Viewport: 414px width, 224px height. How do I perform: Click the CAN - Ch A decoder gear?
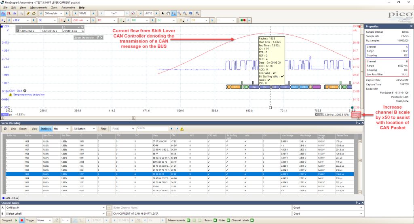click(x=25, y=91)
